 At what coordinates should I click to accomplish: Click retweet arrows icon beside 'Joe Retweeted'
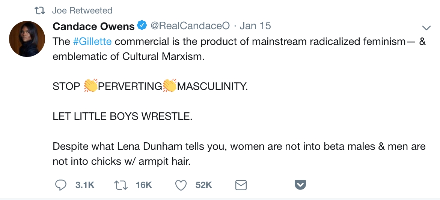point(39,10)
